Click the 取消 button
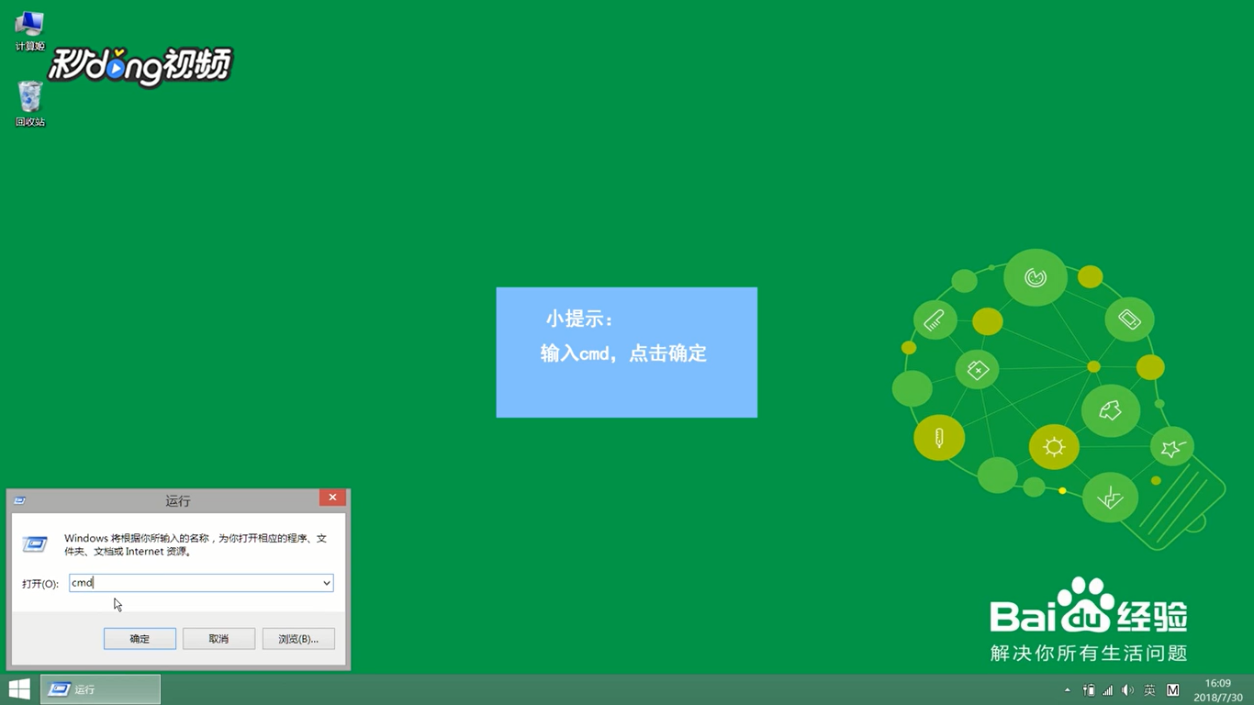The width and height of the screenshot is (1254, 705). pyautogui.click(x=218, y=639)
